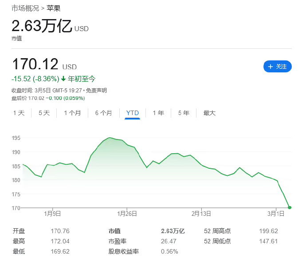306x262 pixels.
Task: Click the 股息收益率 value 0.56%
Action: tap(169, 251)
